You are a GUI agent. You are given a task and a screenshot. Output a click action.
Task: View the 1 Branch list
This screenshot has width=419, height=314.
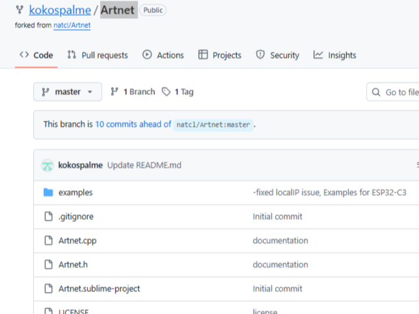pyautogui.click(x=133, y=92)
